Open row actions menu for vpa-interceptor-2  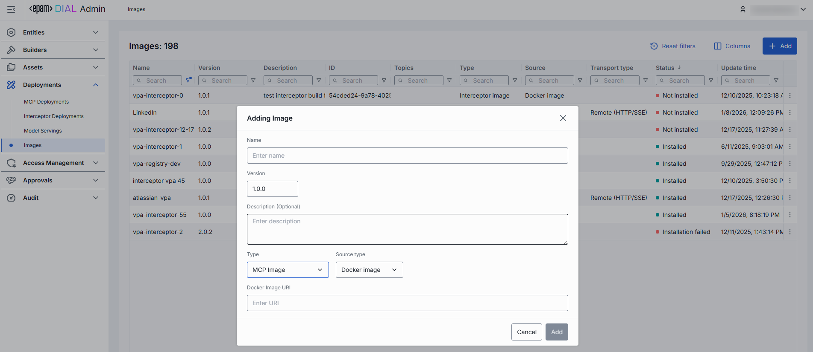tap(790, 232)
